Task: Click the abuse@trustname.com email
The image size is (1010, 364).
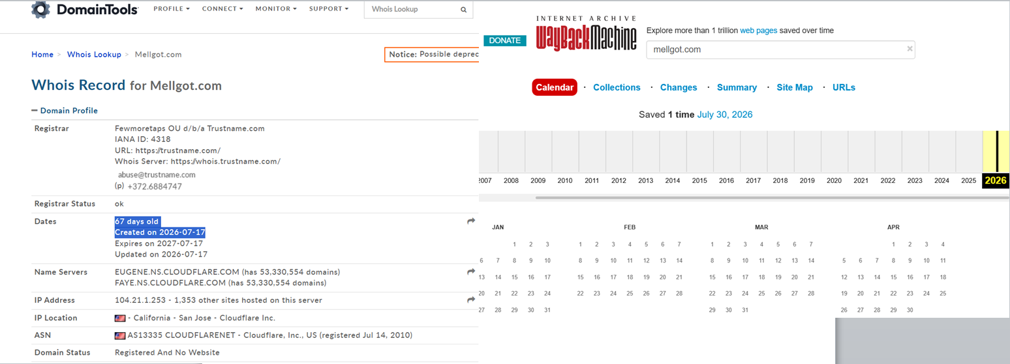Action: click(x=156, y=175)
